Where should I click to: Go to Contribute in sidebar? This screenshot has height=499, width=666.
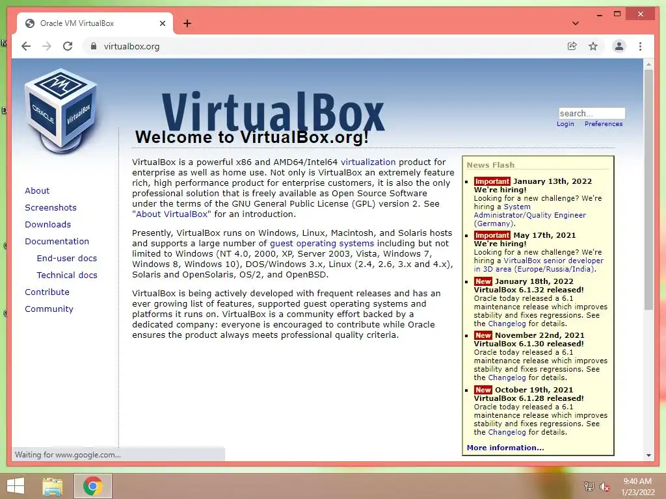click(47, 292)
